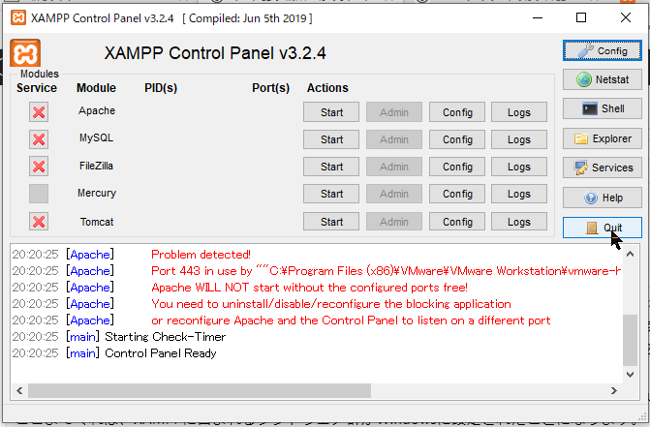
Task: Click the XAMPP logo in the title bar
Action: click(x=18, y=17)
